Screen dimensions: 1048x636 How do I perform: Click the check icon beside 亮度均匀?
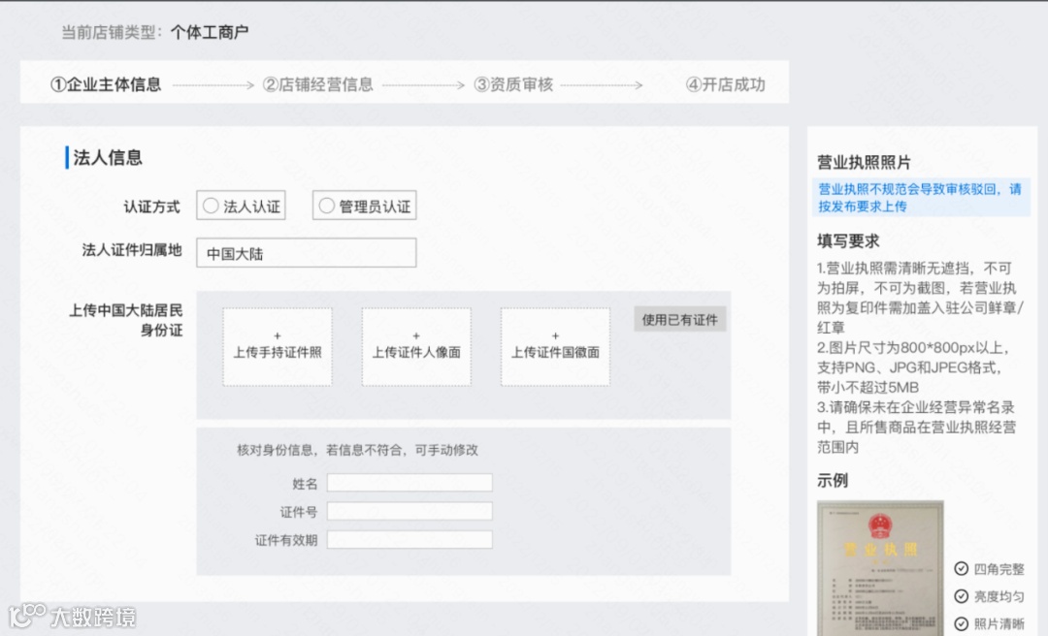point(961,596)
